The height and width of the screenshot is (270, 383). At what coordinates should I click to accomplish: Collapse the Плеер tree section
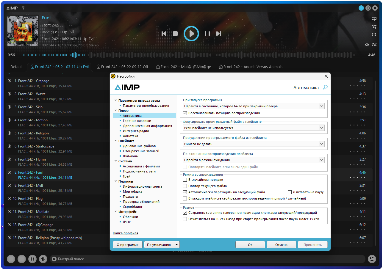coord(115,111)
